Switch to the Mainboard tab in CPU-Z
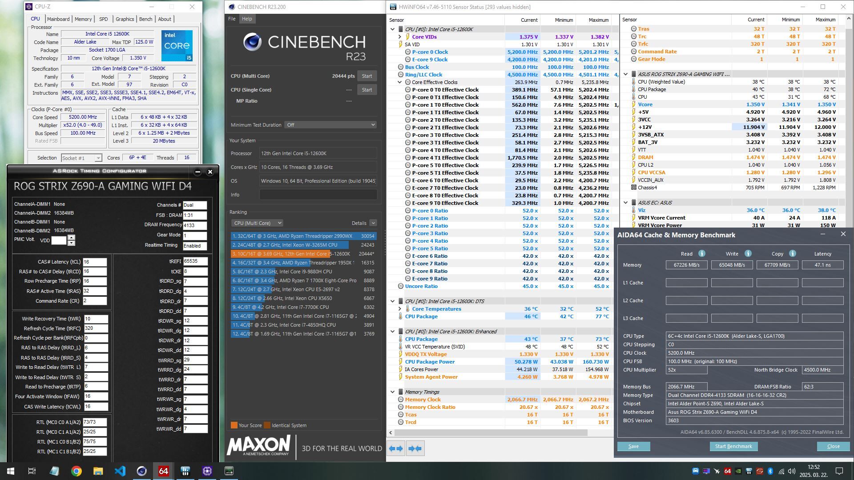The width and height of the screenshot is (854, 480). tap(58, 19)
